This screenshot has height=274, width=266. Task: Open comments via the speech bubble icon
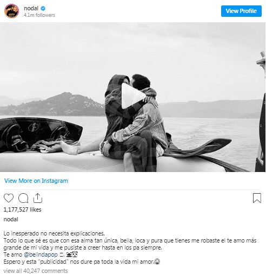(x=23, y=198)
